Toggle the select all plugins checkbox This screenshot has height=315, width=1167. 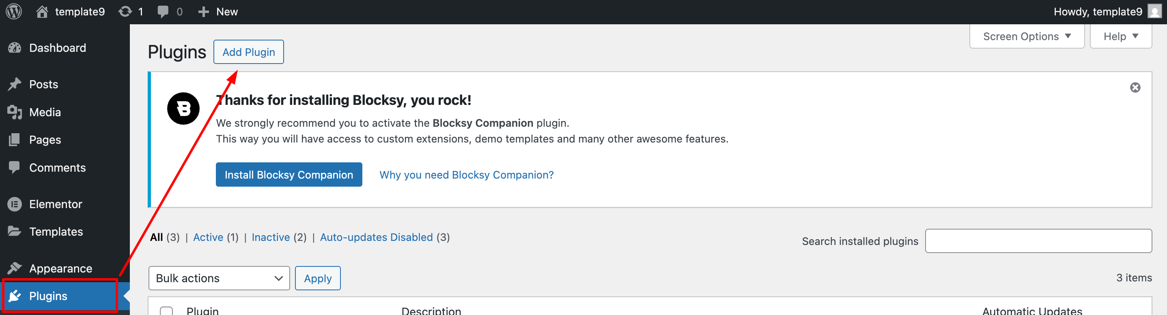pos(166,311)
